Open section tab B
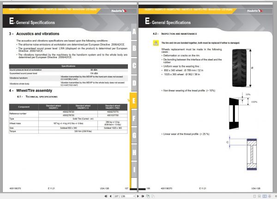The width and height of the screenshot is (277, 199). [x=134, y=48]
